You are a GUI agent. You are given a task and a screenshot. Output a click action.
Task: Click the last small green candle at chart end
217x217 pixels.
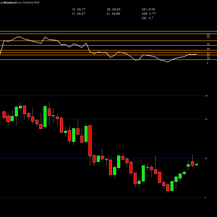tap(197, 164)
